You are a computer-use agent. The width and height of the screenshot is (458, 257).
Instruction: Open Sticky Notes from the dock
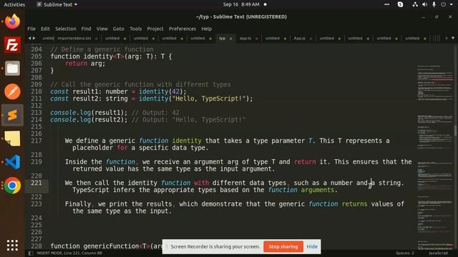pyautogui.click(x=12, y=138)
